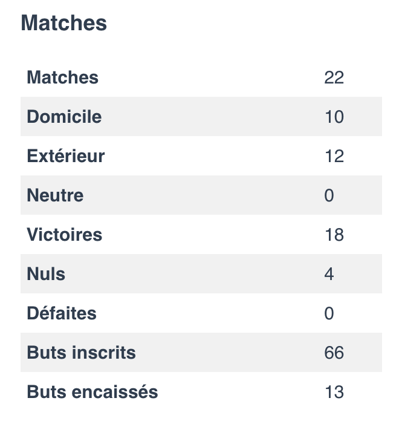This screenshot has height=421, width=399.
Task: Select the goals scored value 66
Action: [334, 353]
